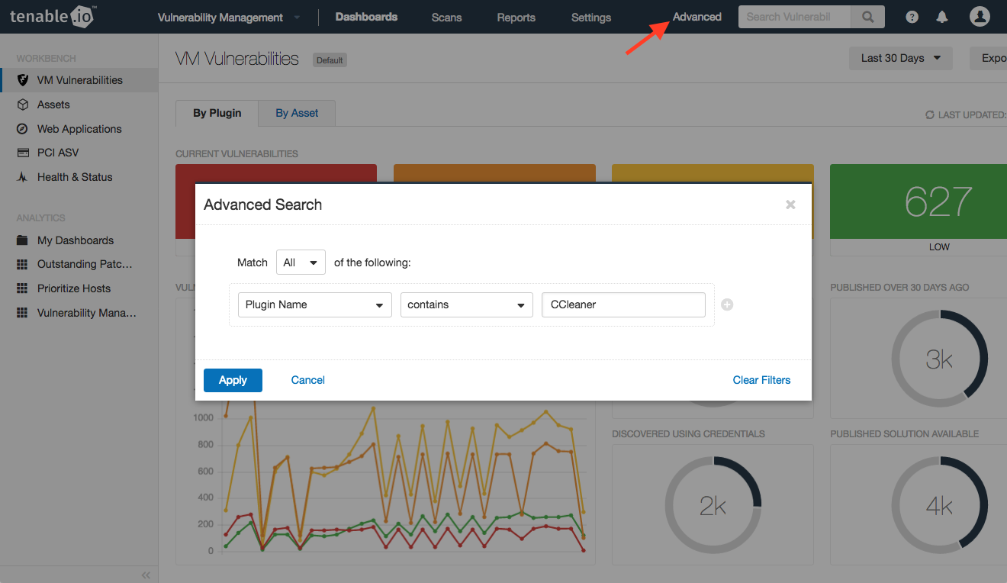Click the Search Vulnerabilities field

(795, 17)
